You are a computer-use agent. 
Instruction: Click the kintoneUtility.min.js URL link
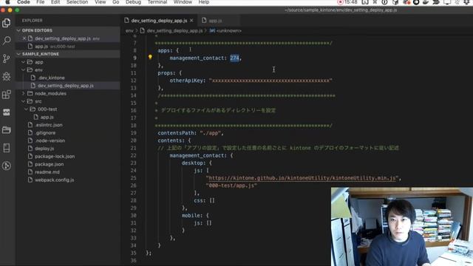(x=302, y=178)
